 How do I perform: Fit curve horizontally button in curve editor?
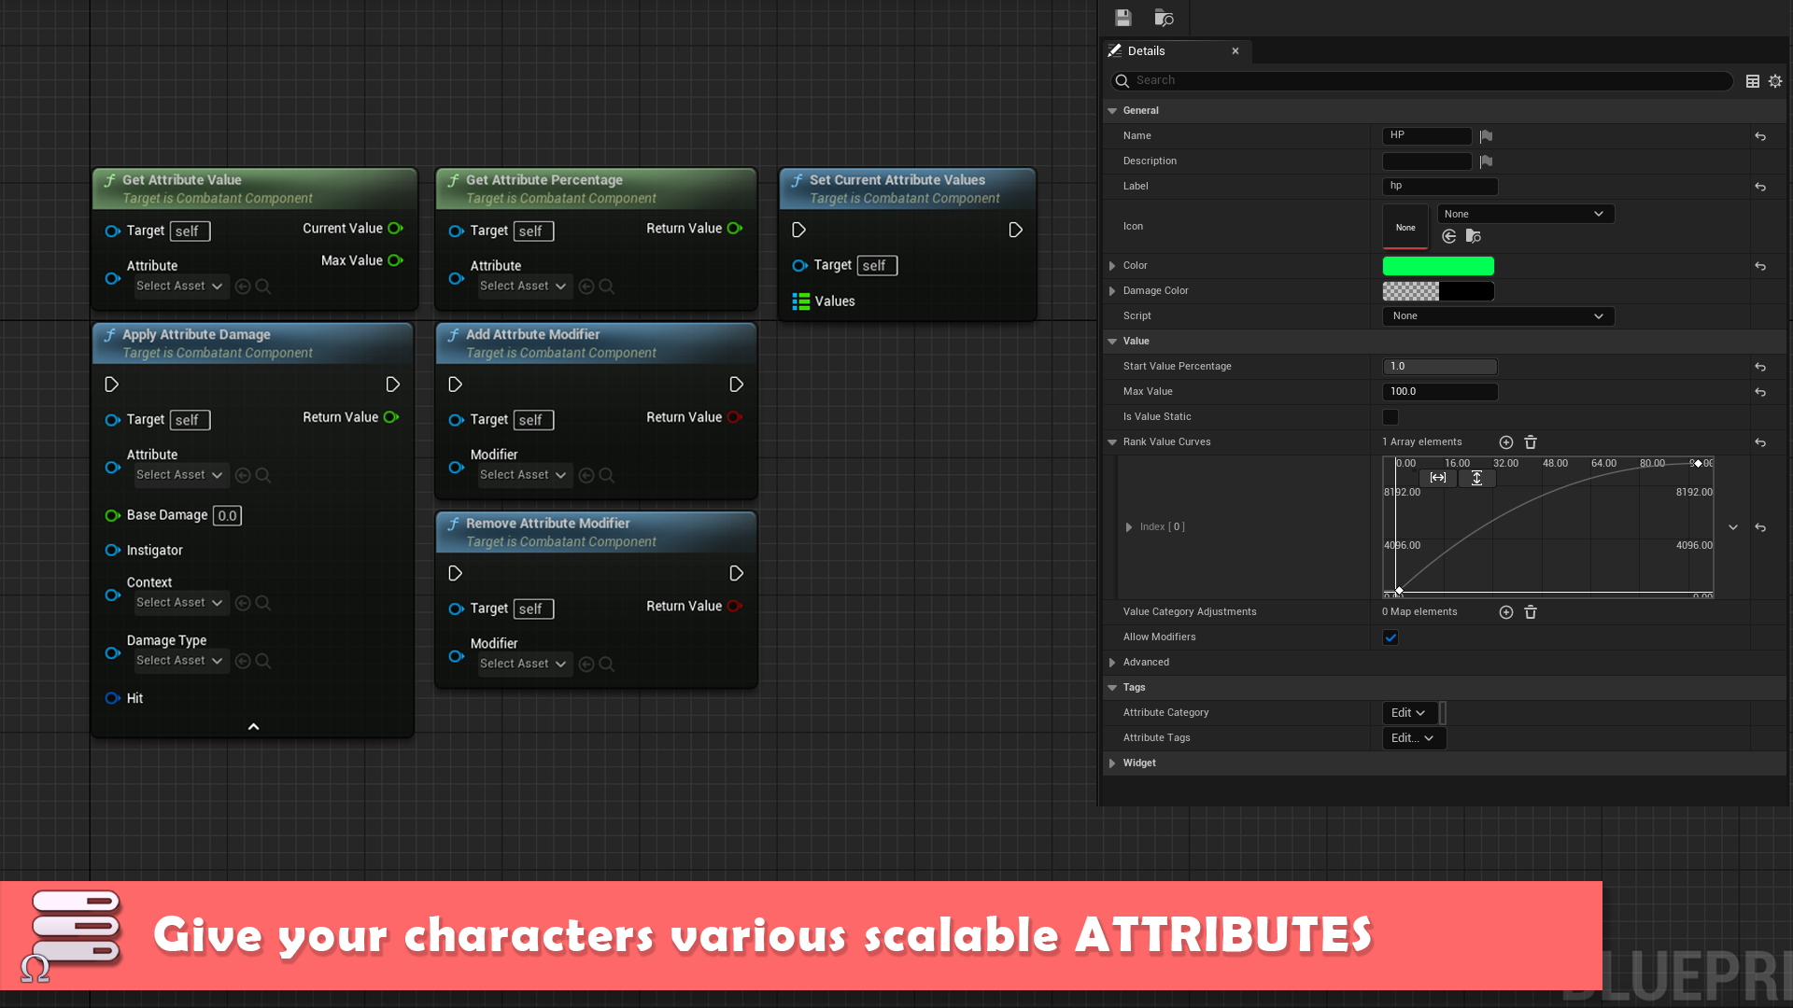[x=1438, y=478]
